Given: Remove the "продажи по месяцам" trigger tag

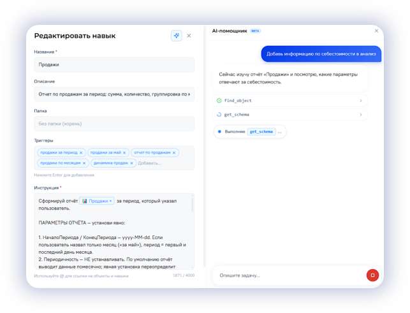Looking at the screenshot, I should pyautogui.click(x=84, y=163).
